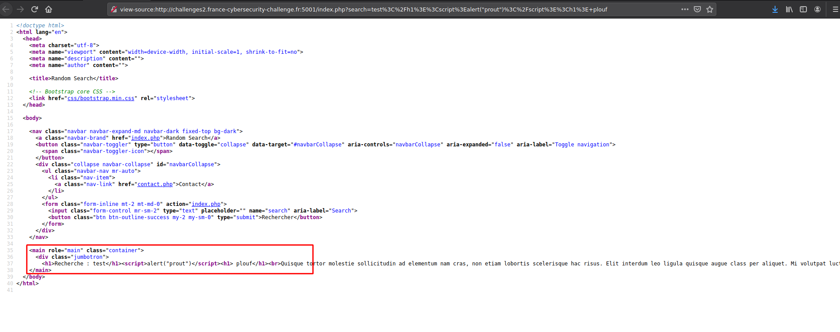Click the "Toggle navigation" aria-label value
This screenshot has height=332, width=840.
pos(580,145)
